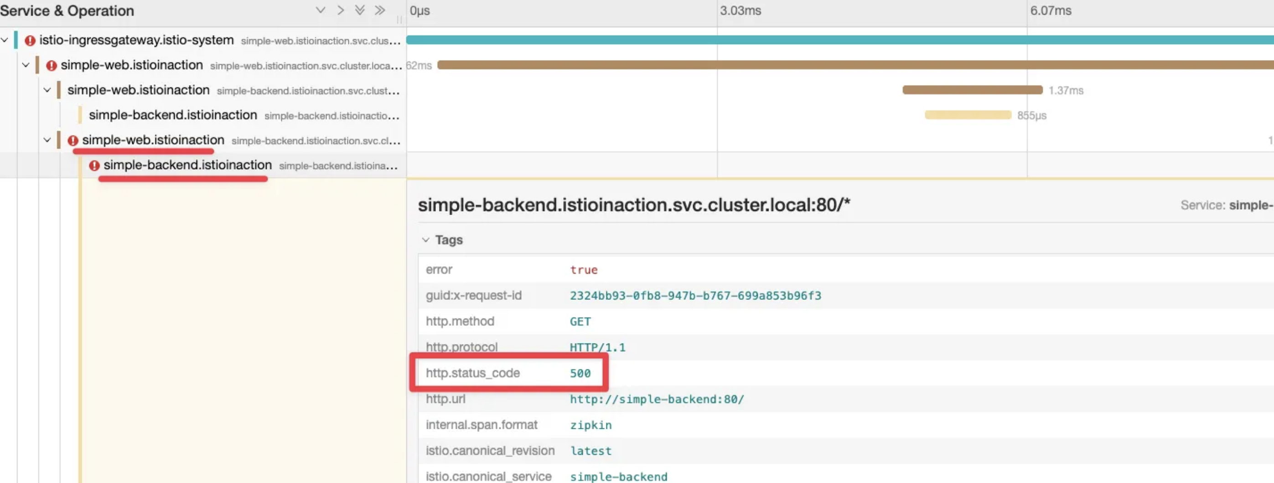Click the expand one level chevron icon
This screenshot has width=1274, height=483.
[x=321, y=10]
